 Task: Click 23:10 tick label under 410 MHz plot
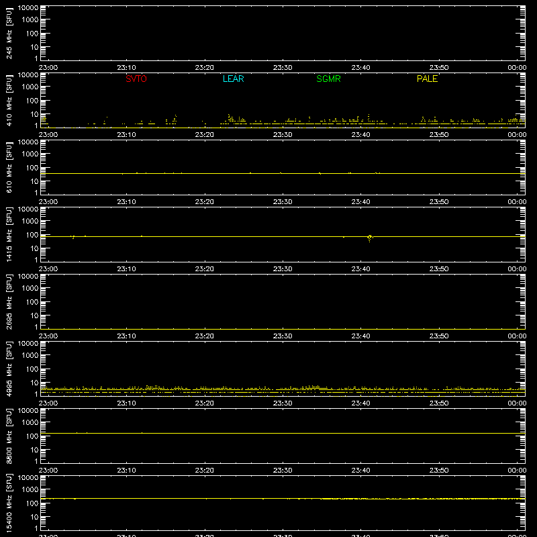(126, 135)
